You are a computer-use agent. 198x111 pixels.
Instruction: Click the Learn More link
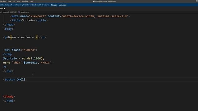(62, 5)
